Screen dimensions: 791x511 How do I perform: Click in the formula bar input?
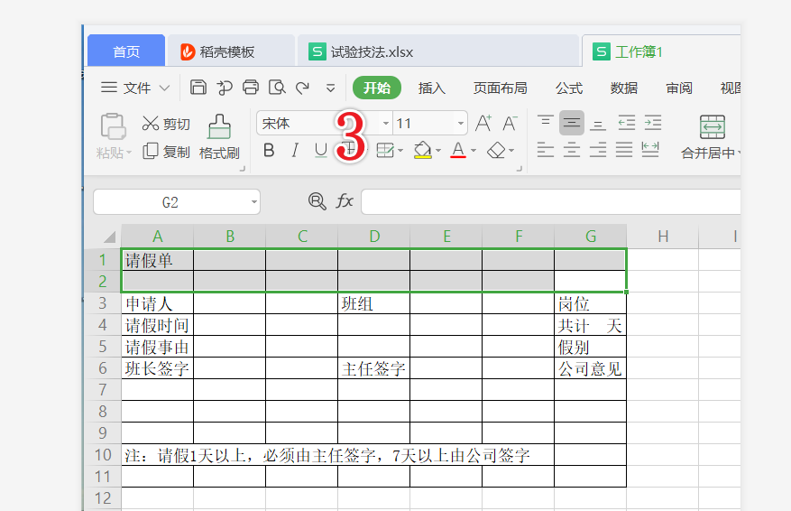tap(551, 202)
